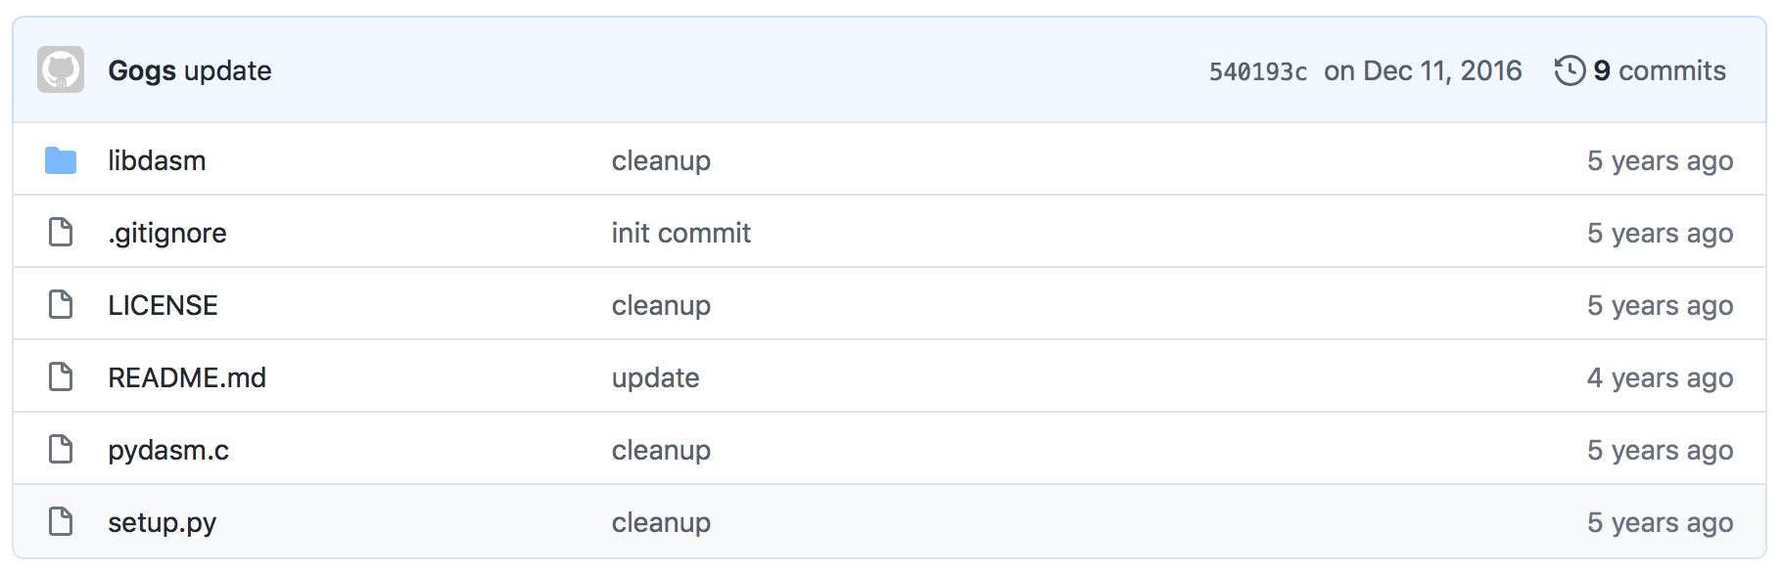
Task: Click the LICENSE file icon
Action: [x=60, y=304]
